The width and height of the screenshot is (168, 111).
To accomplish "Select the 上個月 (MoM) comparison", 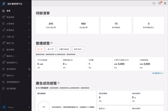I will coord(64,49).
